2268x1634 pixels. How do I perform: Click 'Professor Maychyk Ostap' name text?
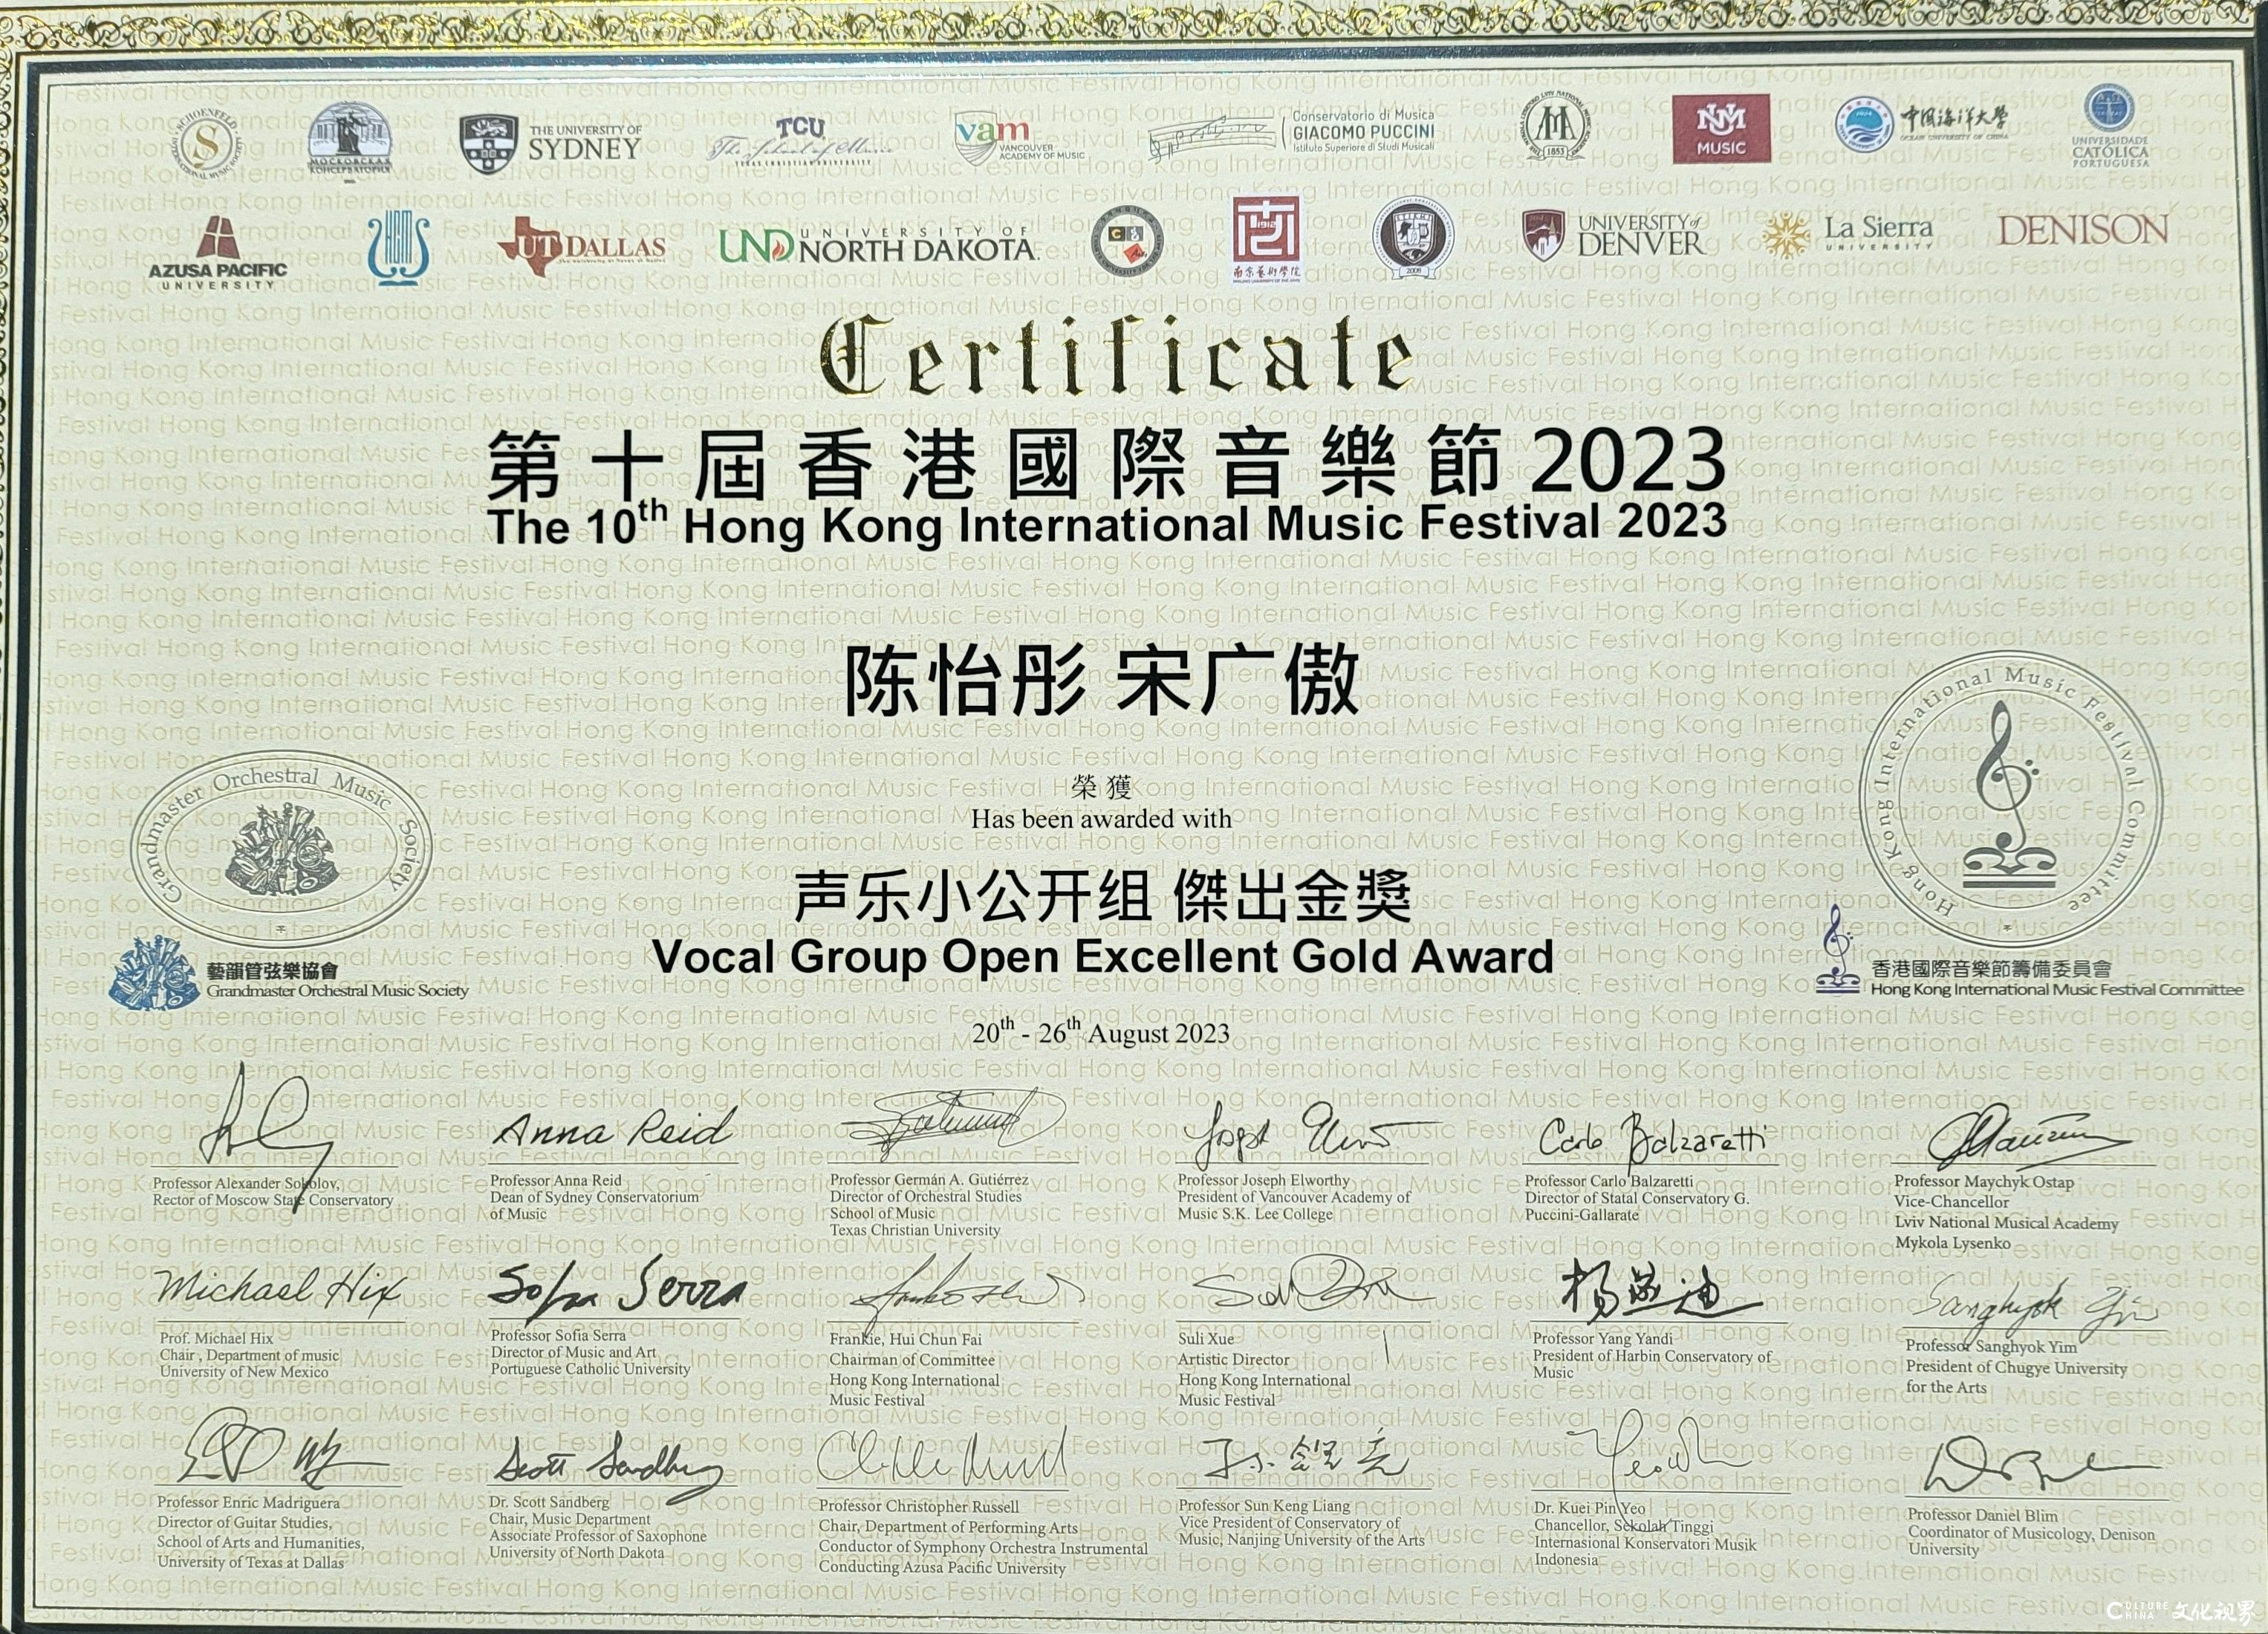pos(1984,1181)
